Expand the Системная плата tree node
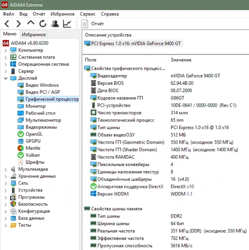The image size is (249, 250). (6, 57)
